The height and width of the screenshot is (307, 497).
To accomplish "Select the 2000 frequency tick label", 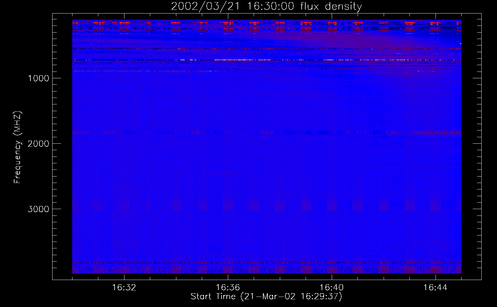I will tap(38, 144).
